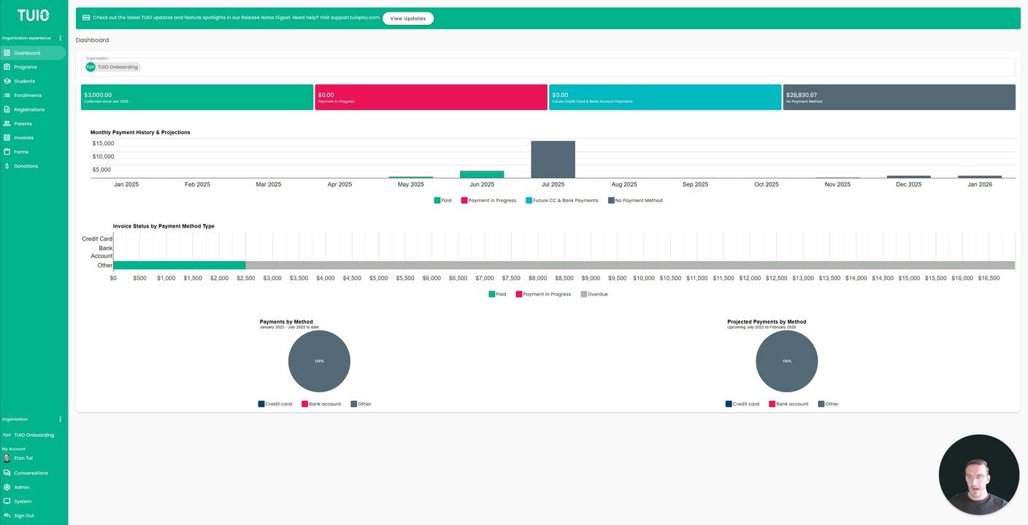Open the Organization experience kebab menu

pos(61,38)
